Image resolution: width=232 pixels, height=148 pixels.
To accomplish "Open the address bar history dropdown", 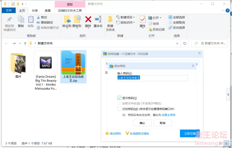I will [177, 43].
